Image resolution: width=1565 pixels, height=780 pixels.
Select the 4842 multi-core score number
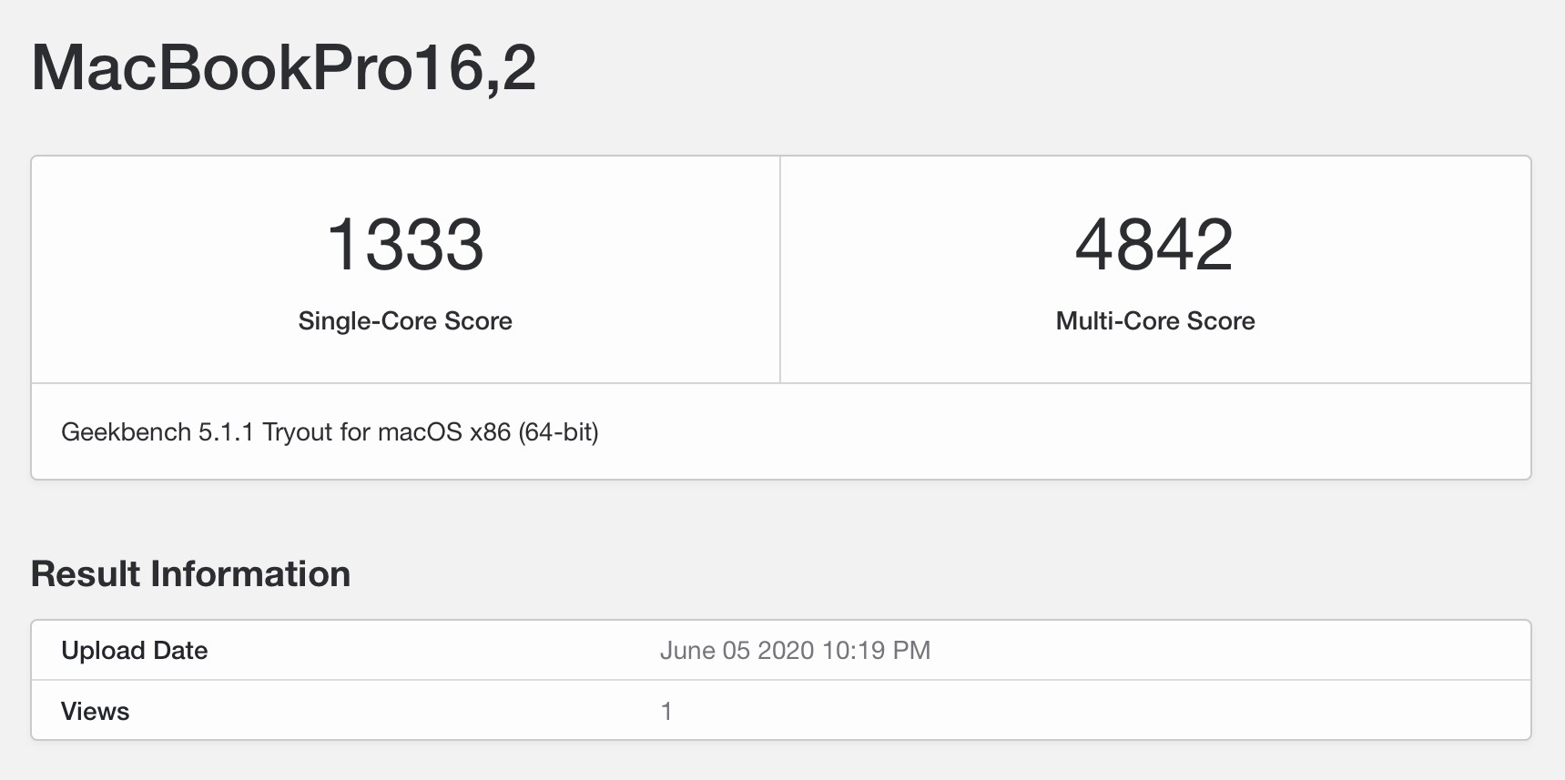click(1154, 245)
